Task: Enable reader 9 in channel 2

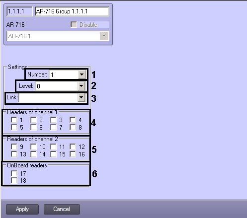Action: click(x=14, y=146)
